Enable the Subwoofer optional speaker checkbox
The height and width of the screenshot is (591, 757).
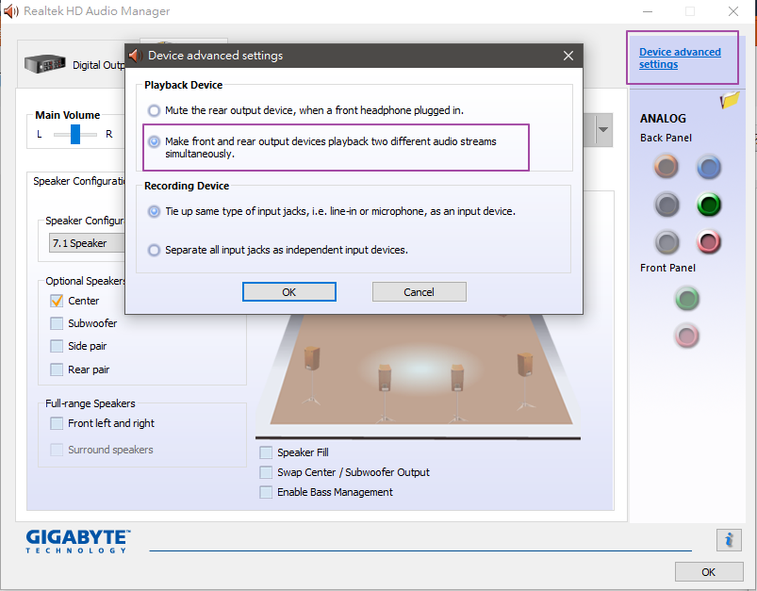coord(56,322)
